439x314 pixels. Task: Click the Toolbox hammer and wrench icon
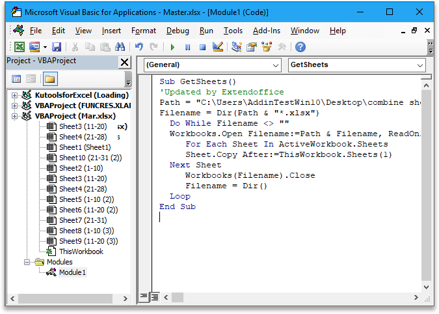point(282,47)
